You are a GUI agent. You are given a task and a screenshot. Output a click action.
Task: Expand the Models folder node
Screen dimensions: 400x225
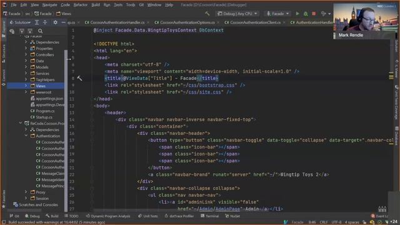(x=26, y=67)
